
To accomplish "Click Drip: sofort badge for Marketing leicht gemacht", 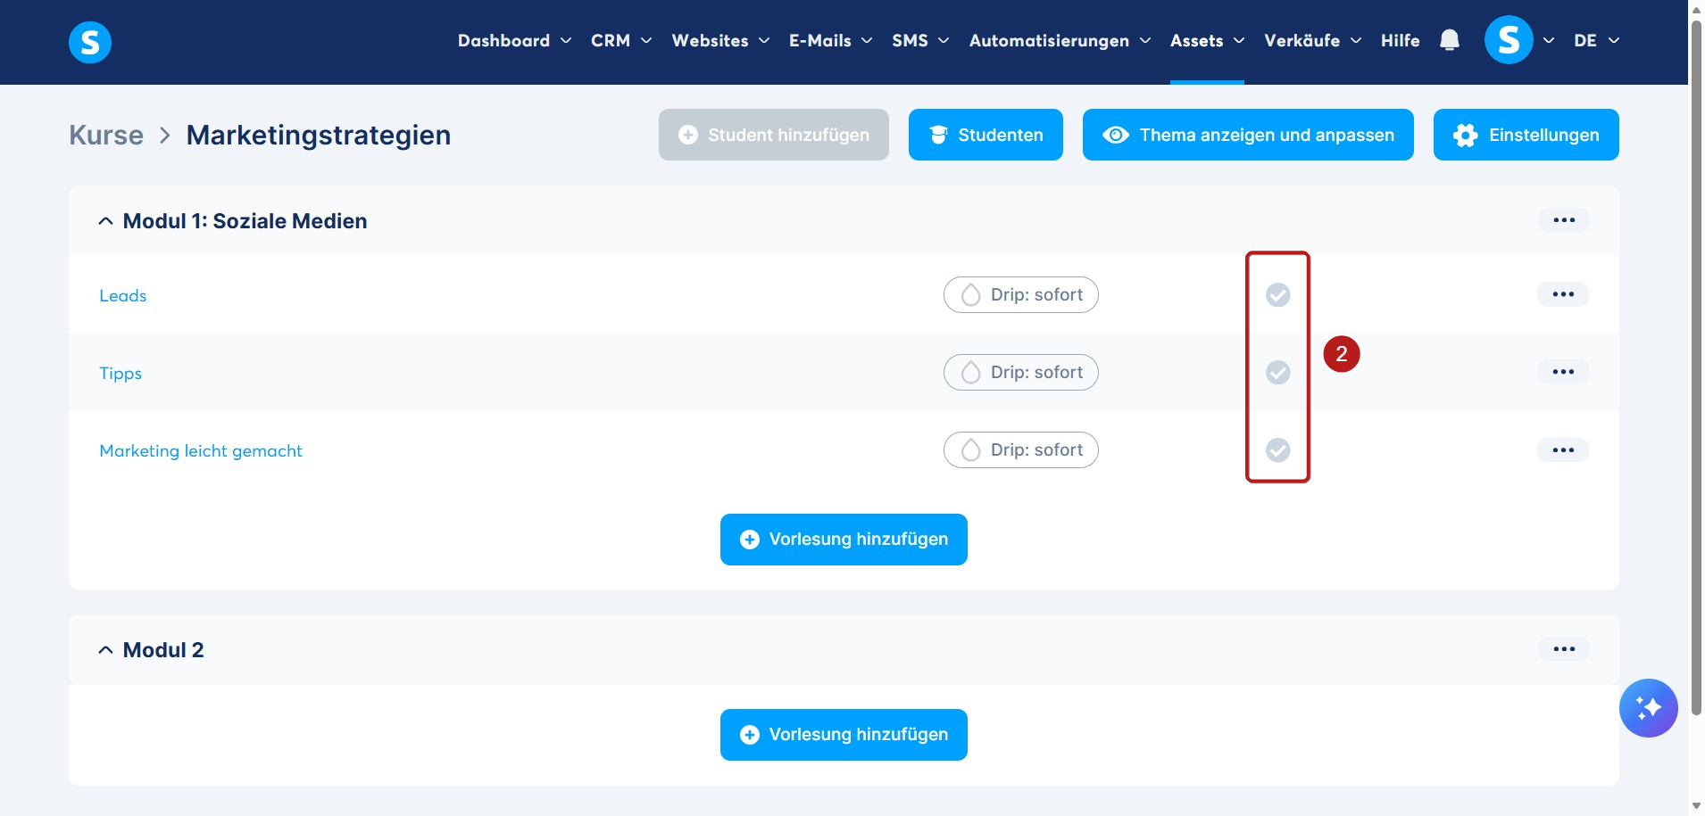I will coord(1020,450).
